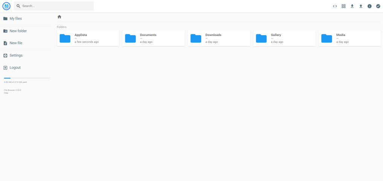383x181 pixels.
Task: Focus the Search input field
Action: tap(54, 6)
